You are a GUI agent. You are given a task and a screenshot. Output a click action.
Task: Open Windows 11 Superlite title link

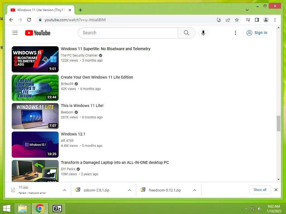[x=106, y=49]
